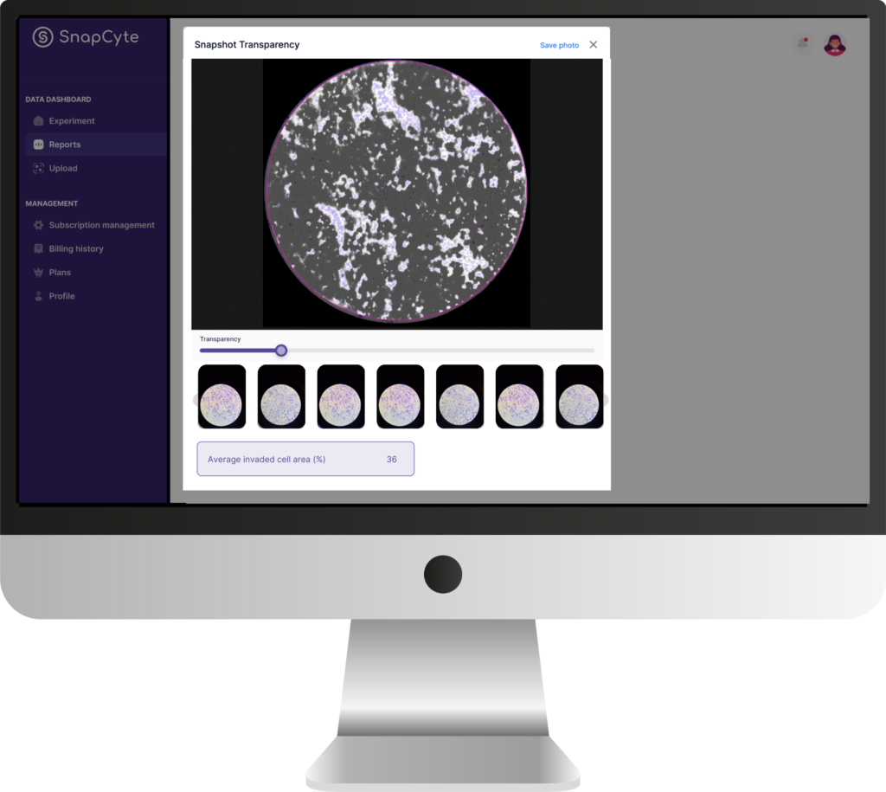
Task: Click the right end of the Transparency slider track
Action: (592, 351)
